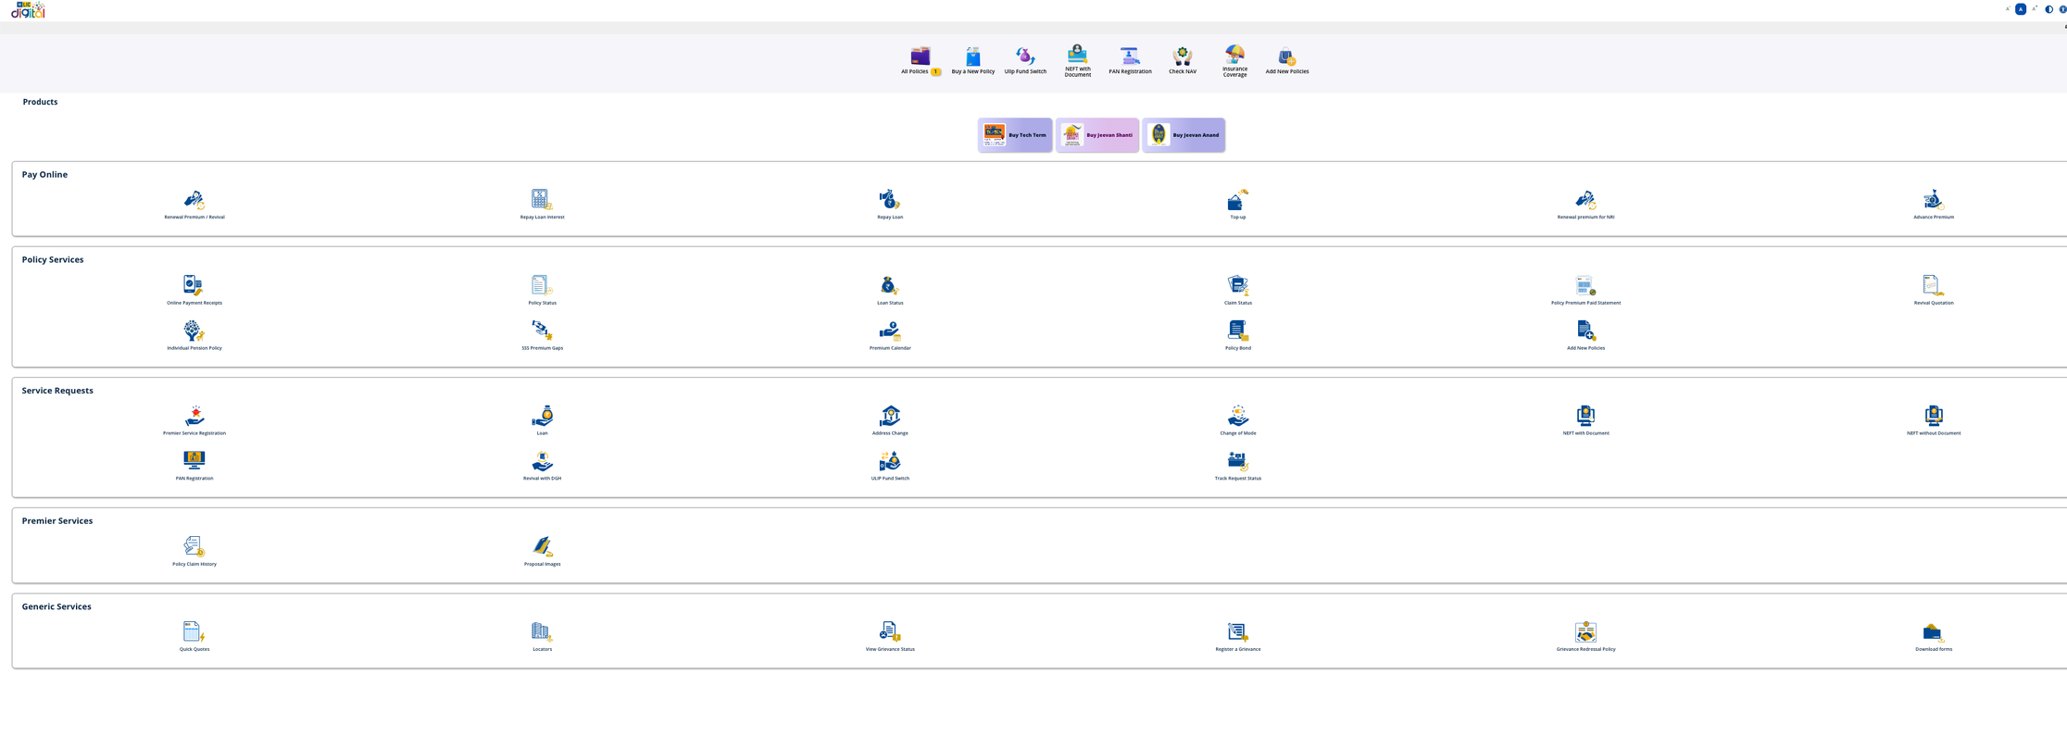
Task: Click the LIC Digital logo
Action: tap(28, 10)
